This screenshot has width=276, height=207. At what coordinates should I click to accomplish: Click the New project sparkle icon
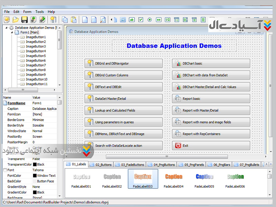click(x=7, y=20)
